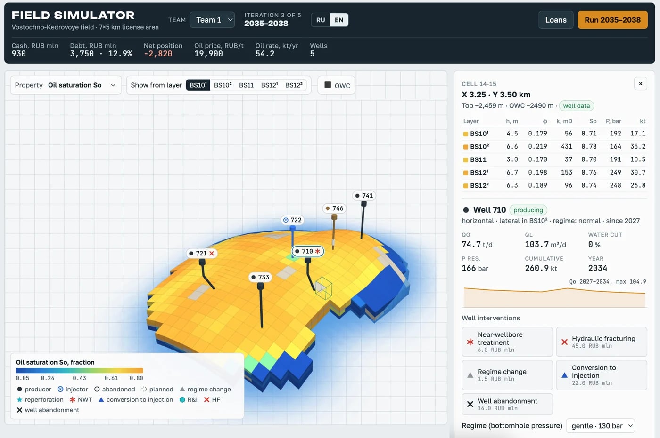The height and width of the screenshot is (438, 660).
Task: Open the gentle · 130 bar regime dropdown
Action: [x=600, y=426]
